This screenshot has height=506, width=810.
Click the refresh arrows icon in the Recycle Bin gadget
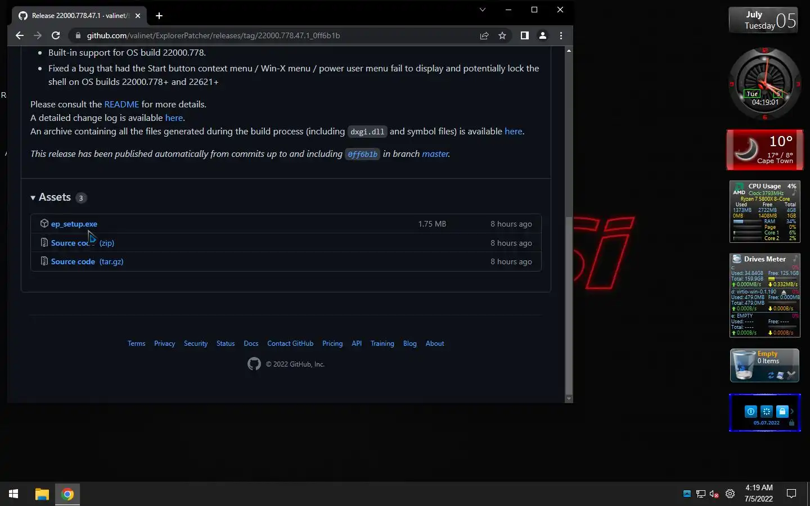(771, 375)
